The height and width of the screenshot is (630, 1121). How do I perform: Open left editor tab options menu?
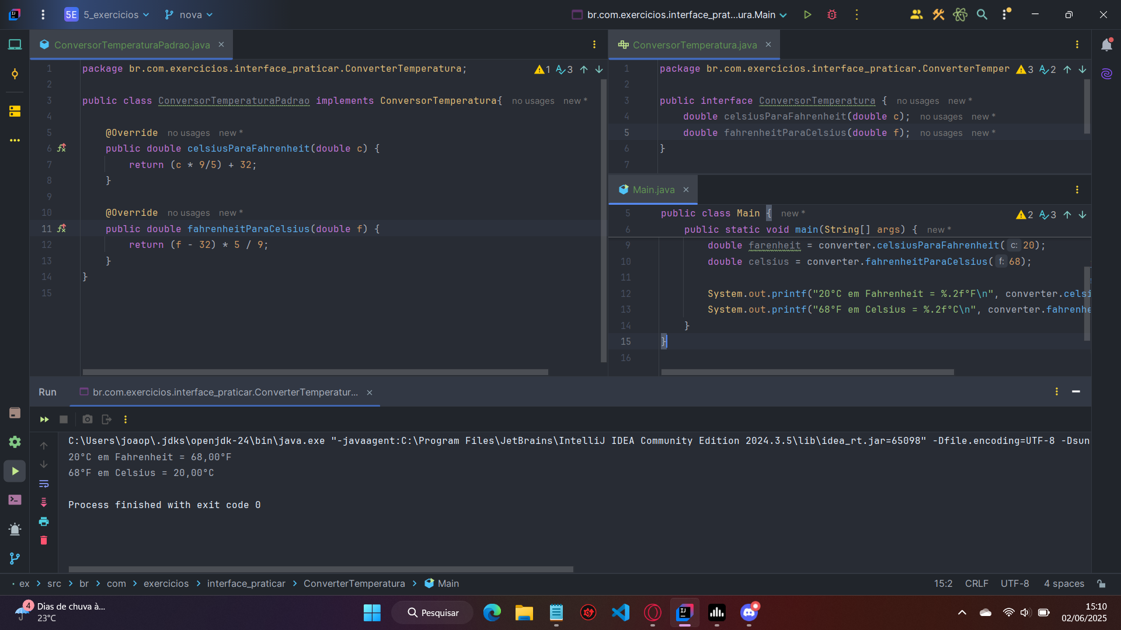pos(594,45)
